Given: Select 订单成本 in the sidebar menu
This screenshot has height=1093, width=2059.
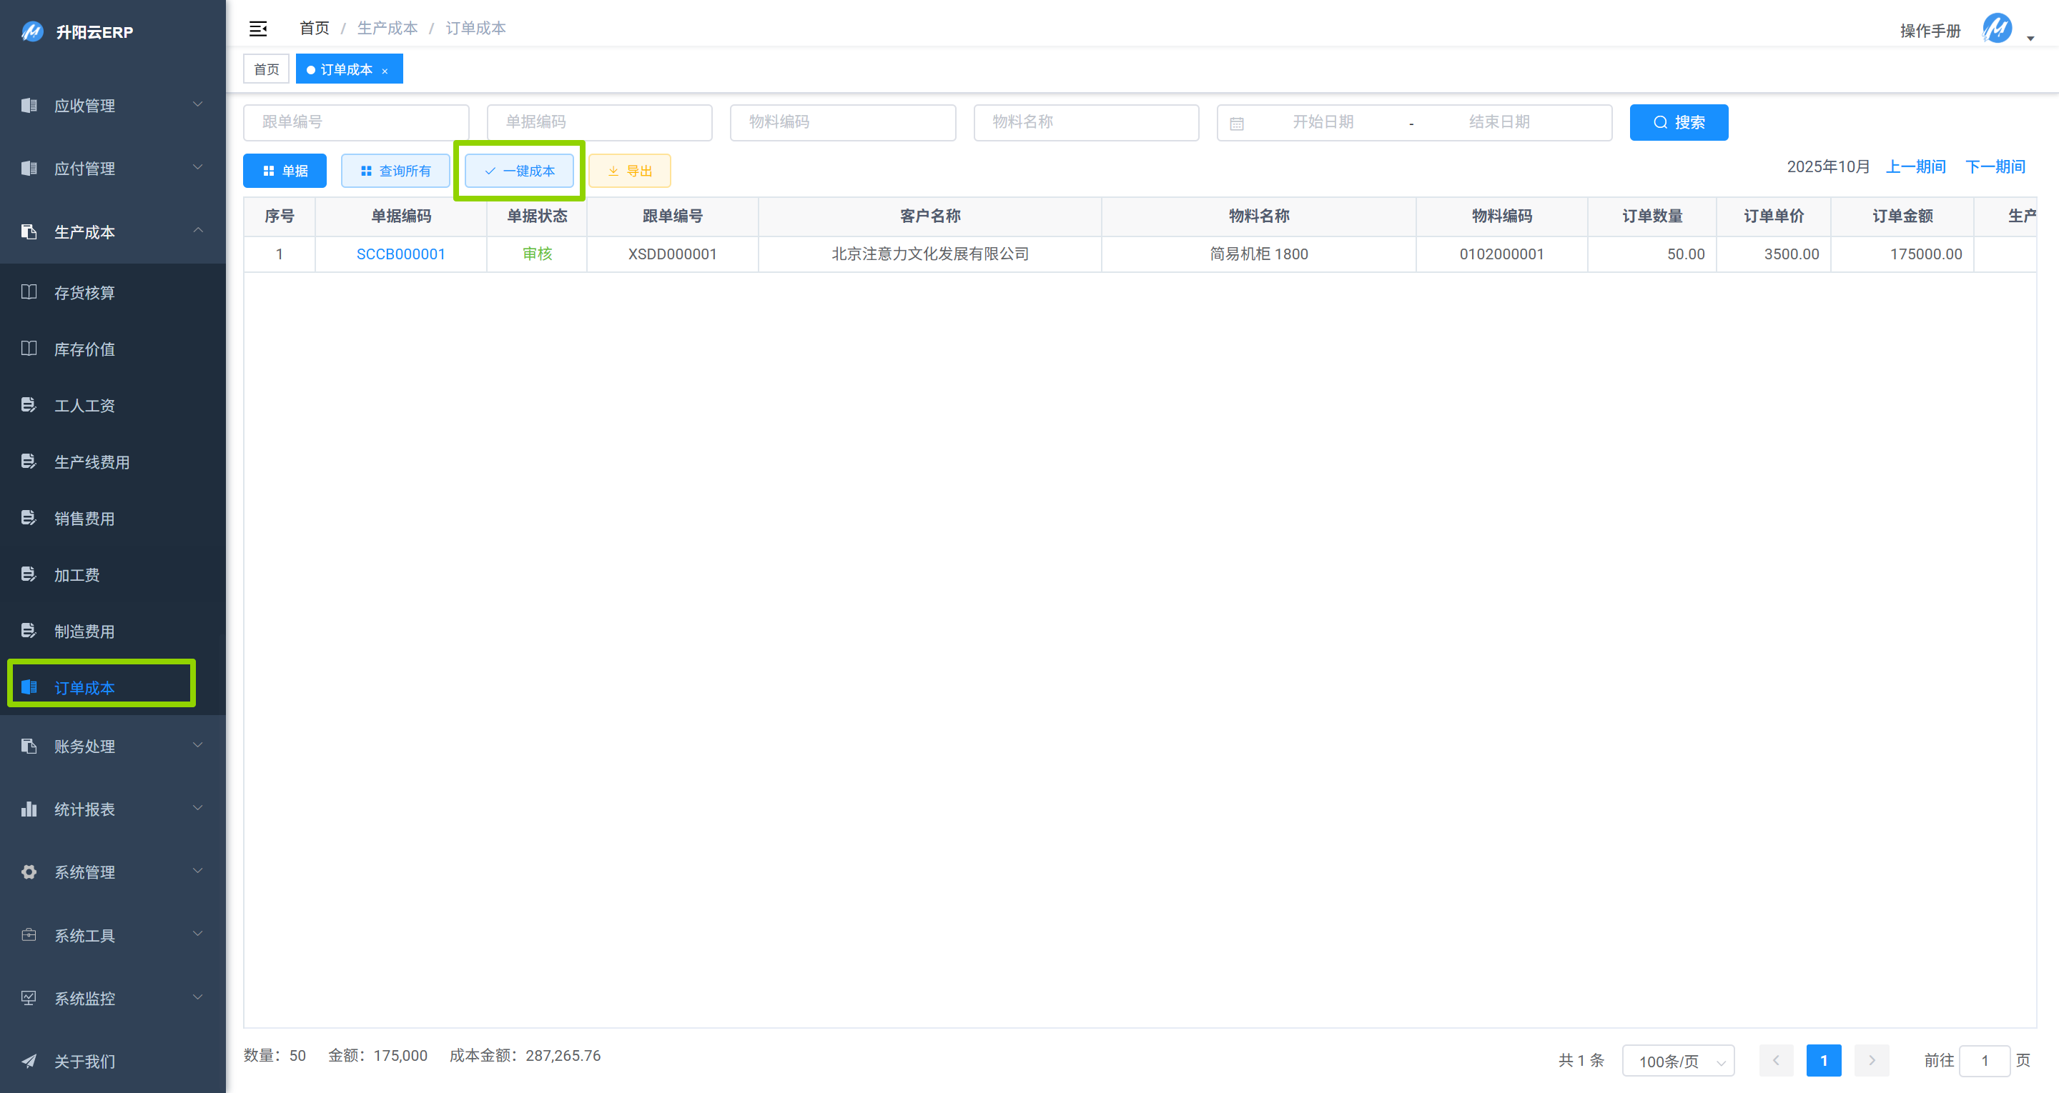Looking at the screenshot, I should [x=85, y=688].
